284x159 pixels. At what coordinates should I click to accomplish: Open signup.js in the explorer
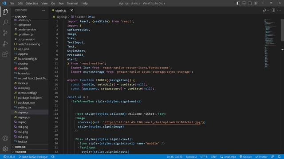pos(24,117)
